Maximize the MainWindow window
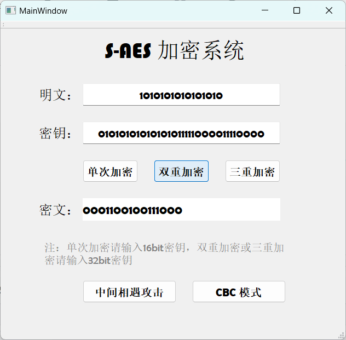Image resolution: width=346 pixels, height=340 pixels. tap(297, 10)
